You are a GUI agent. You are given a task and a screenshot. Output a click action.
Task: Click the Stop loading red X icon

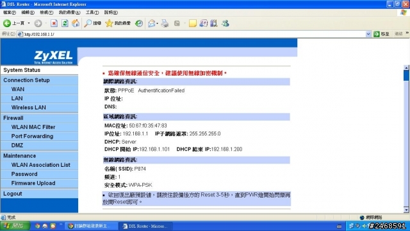click(x=54, y=23)
